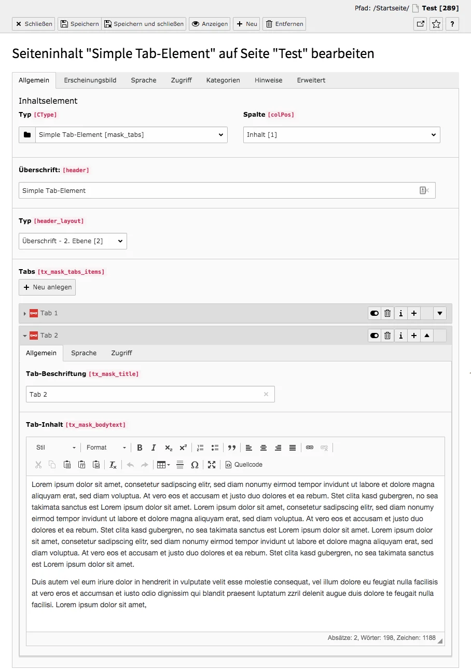Maximize the rich text editor

pos(212,465)
